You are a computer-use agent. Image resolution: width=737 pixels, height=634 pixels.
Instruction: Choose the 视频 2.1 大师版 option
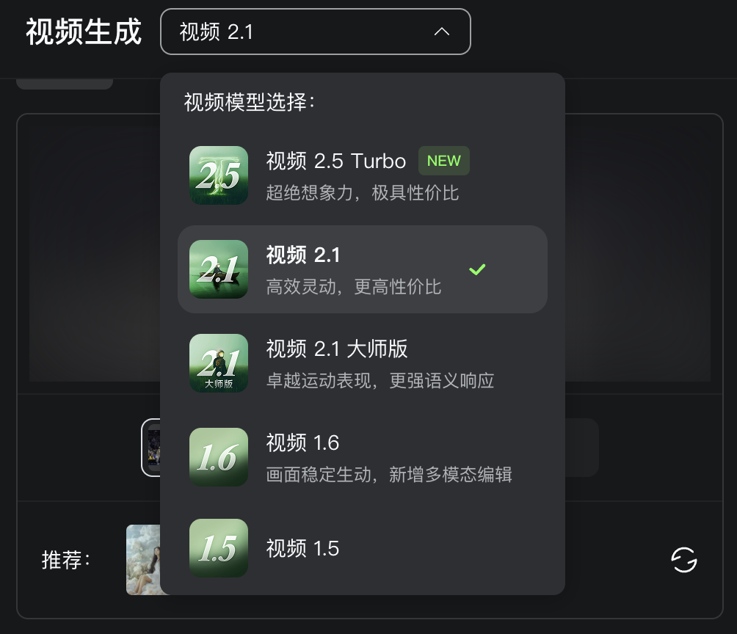click(336, 349)
